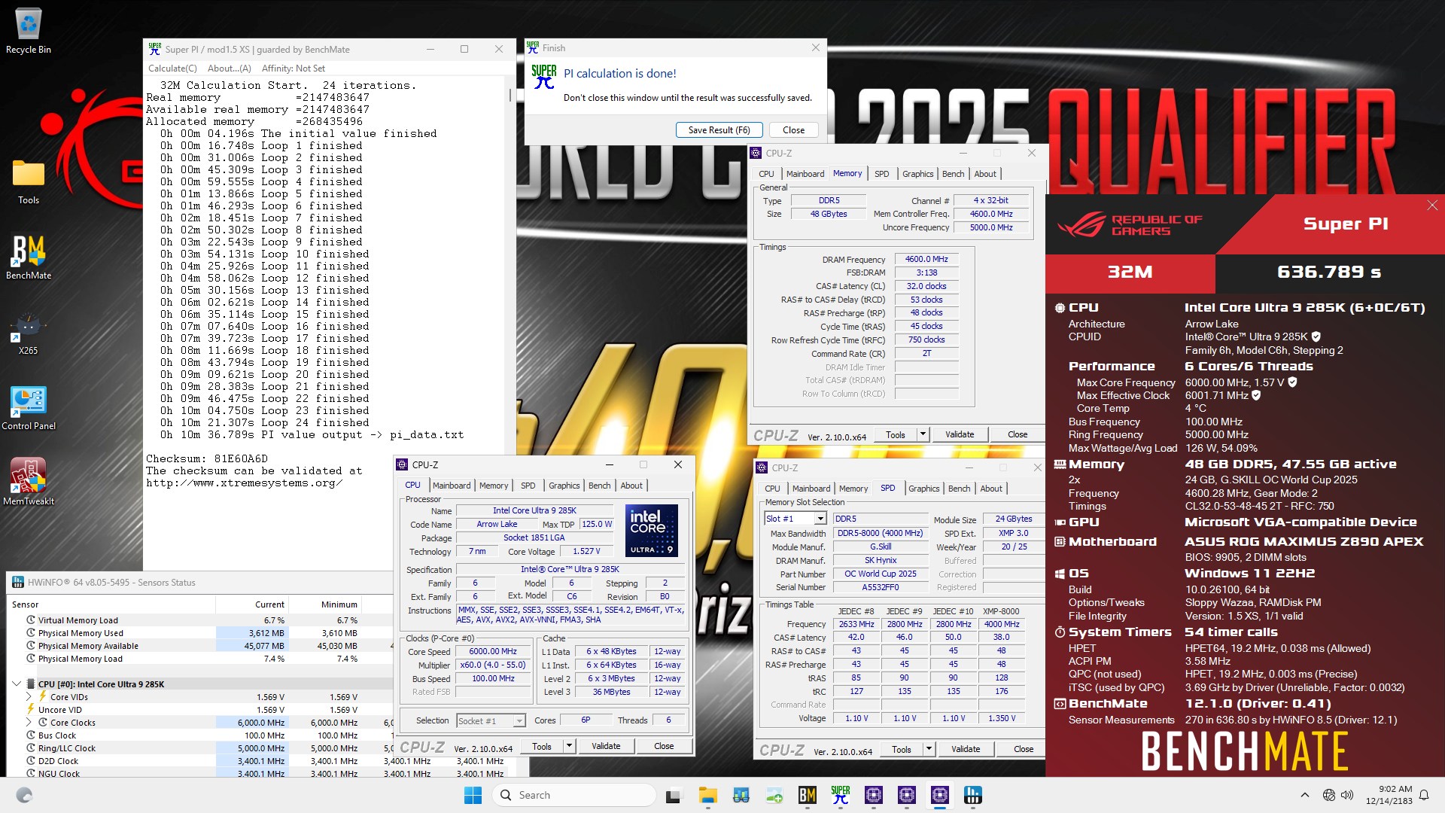
Task: Open File Explorer from the taskbar
Action: 707,795
